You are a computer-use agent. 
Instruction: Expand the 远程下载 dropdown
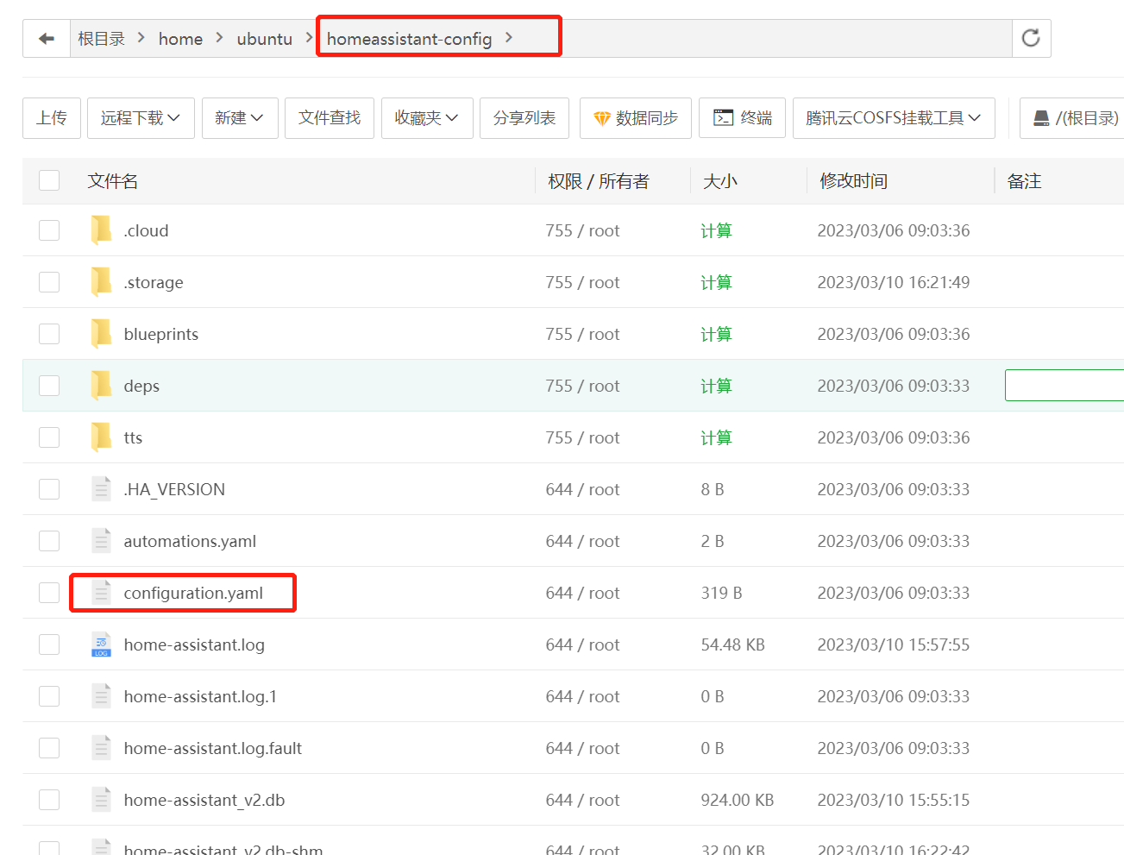point(140,118)
